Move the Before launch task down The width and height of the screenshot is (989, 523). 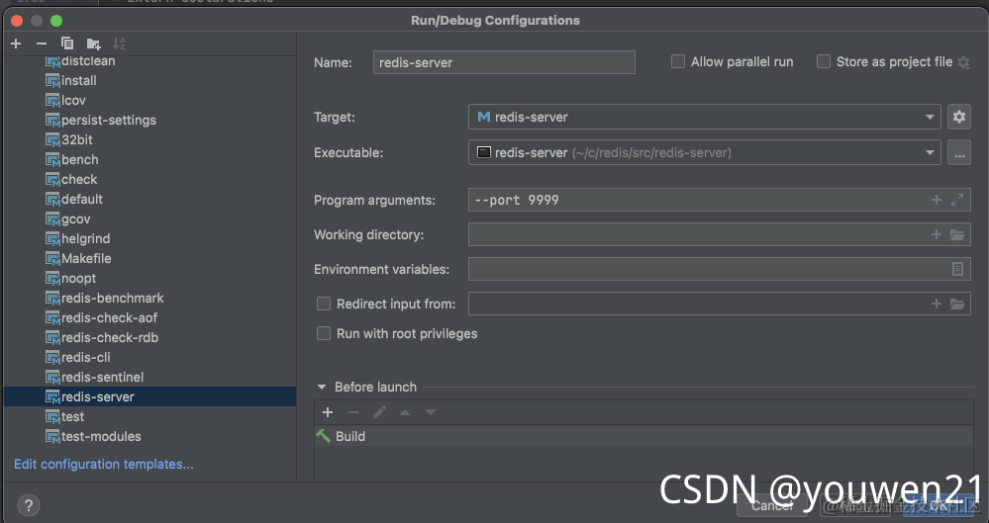click(x=431, y=412)
